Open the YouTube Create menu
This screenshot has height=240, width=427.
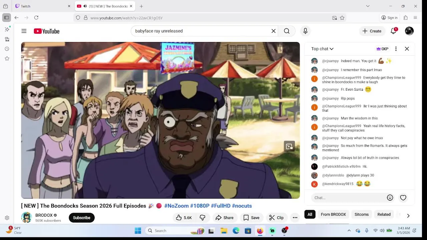click(x=372, y=31)
